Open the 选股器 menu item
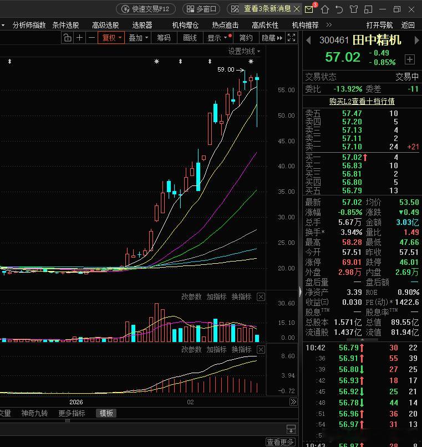 point(142,25)
